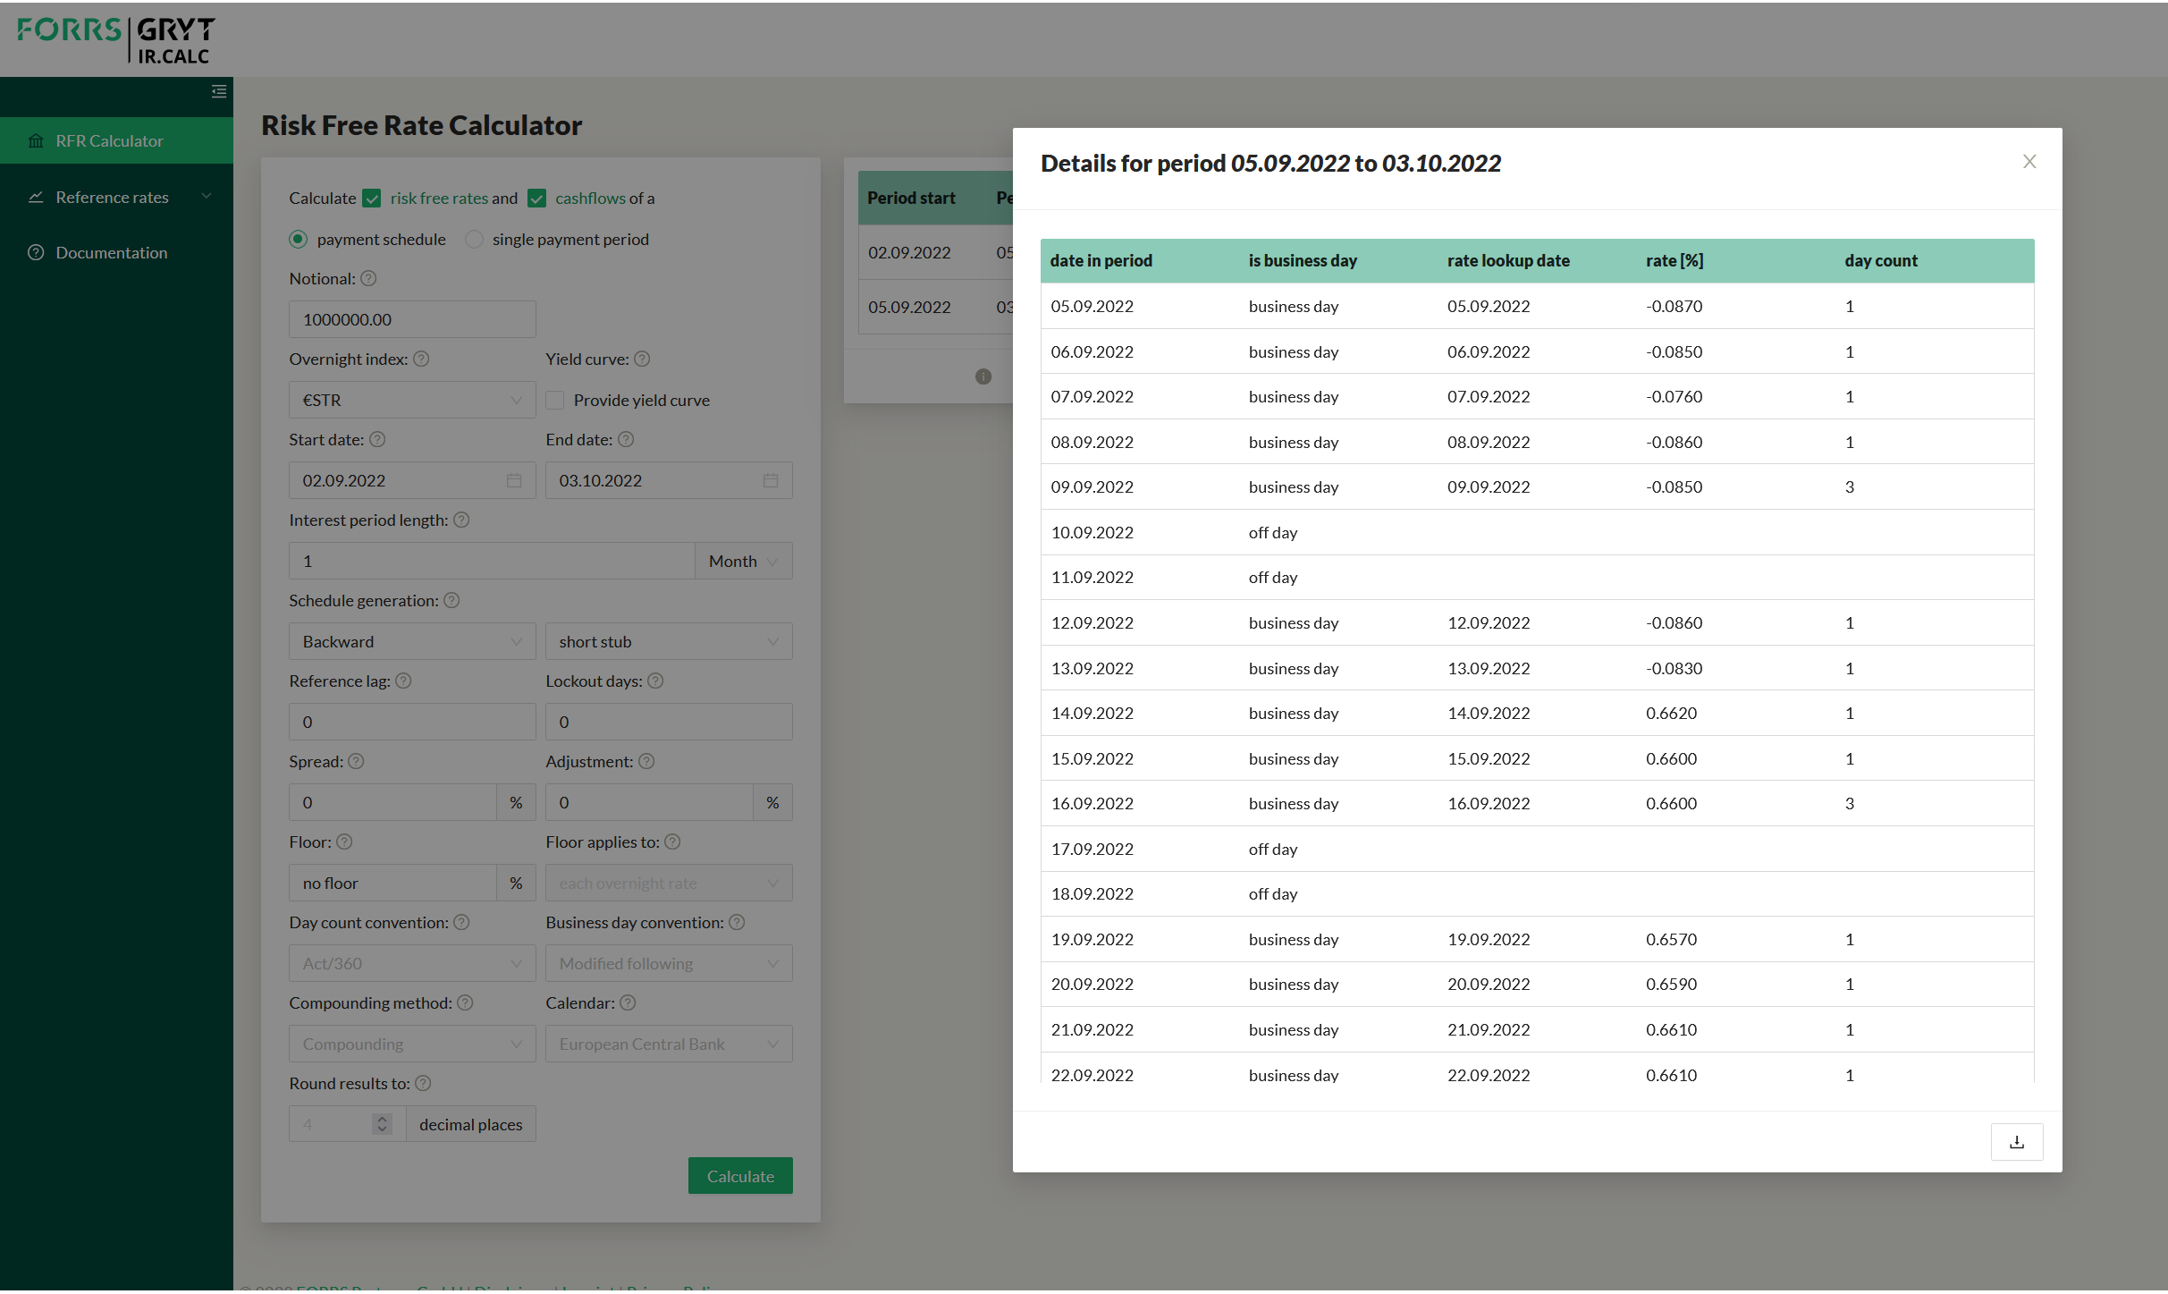The image size is (2168, 1294).
Task: Click the -0.0760 rate cell
Action: click(1674, 396)
